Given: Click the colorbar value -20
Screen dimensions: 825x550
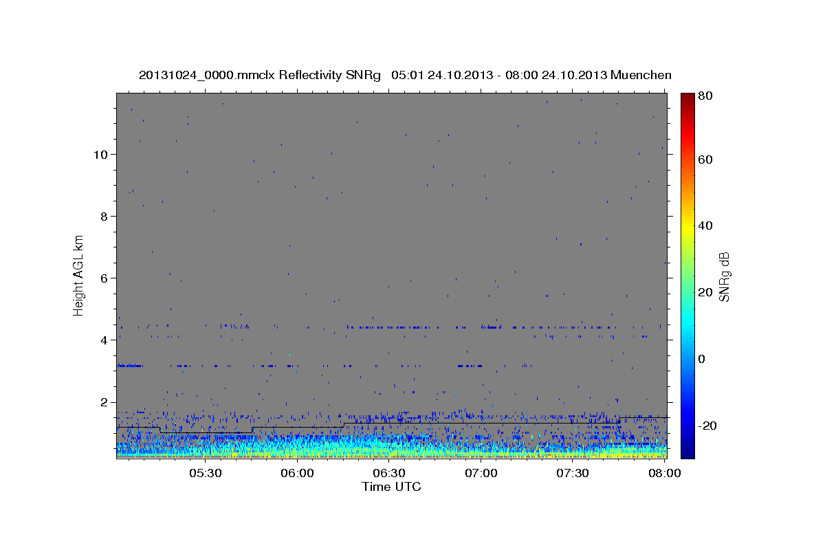Looking at the screenshot, I should (x=707, y=426).
